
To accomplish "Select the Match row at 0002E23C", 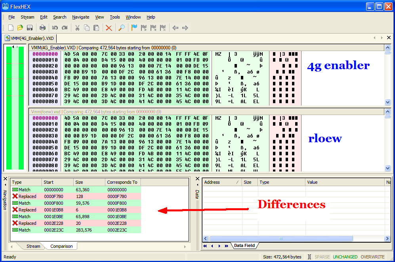I will coord(76,230).
